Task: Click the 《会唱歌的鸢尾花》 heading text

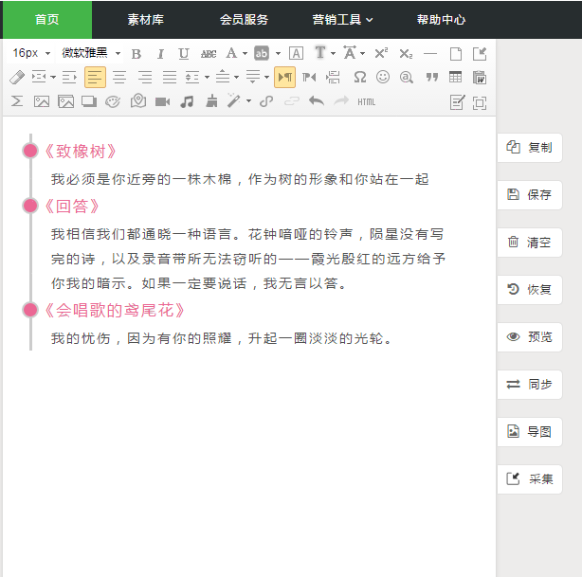Action: point(115,310)
